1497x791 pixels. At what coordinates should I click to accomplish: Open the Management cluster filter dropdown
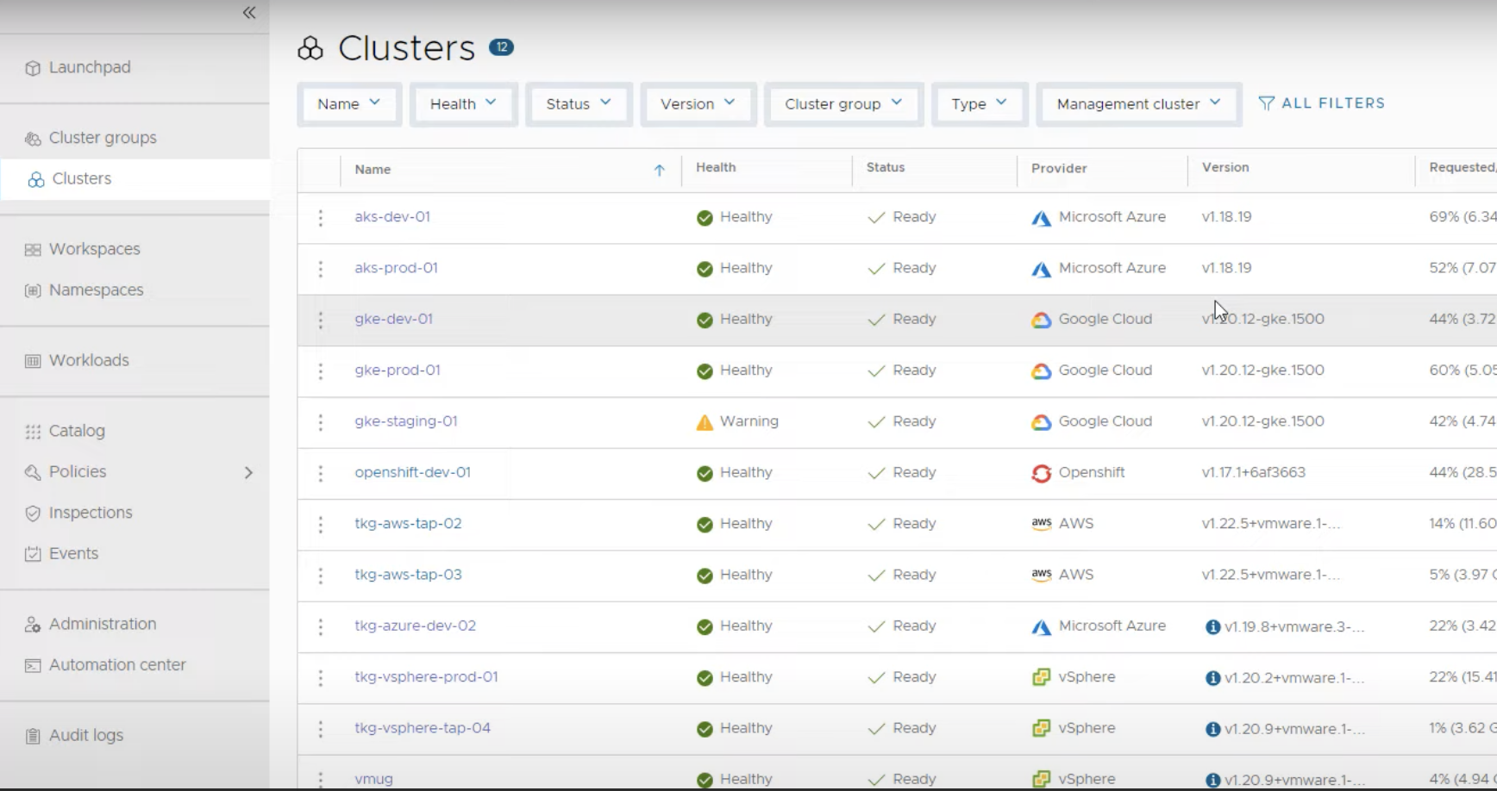(x=1137, y=104)
